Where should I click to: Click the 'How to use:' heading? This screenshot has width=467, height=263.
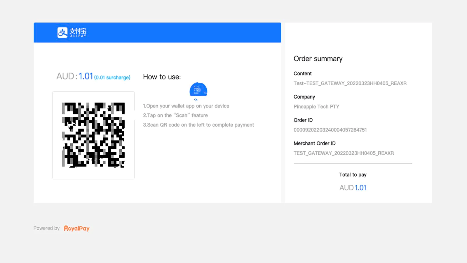tap(162, 77)
